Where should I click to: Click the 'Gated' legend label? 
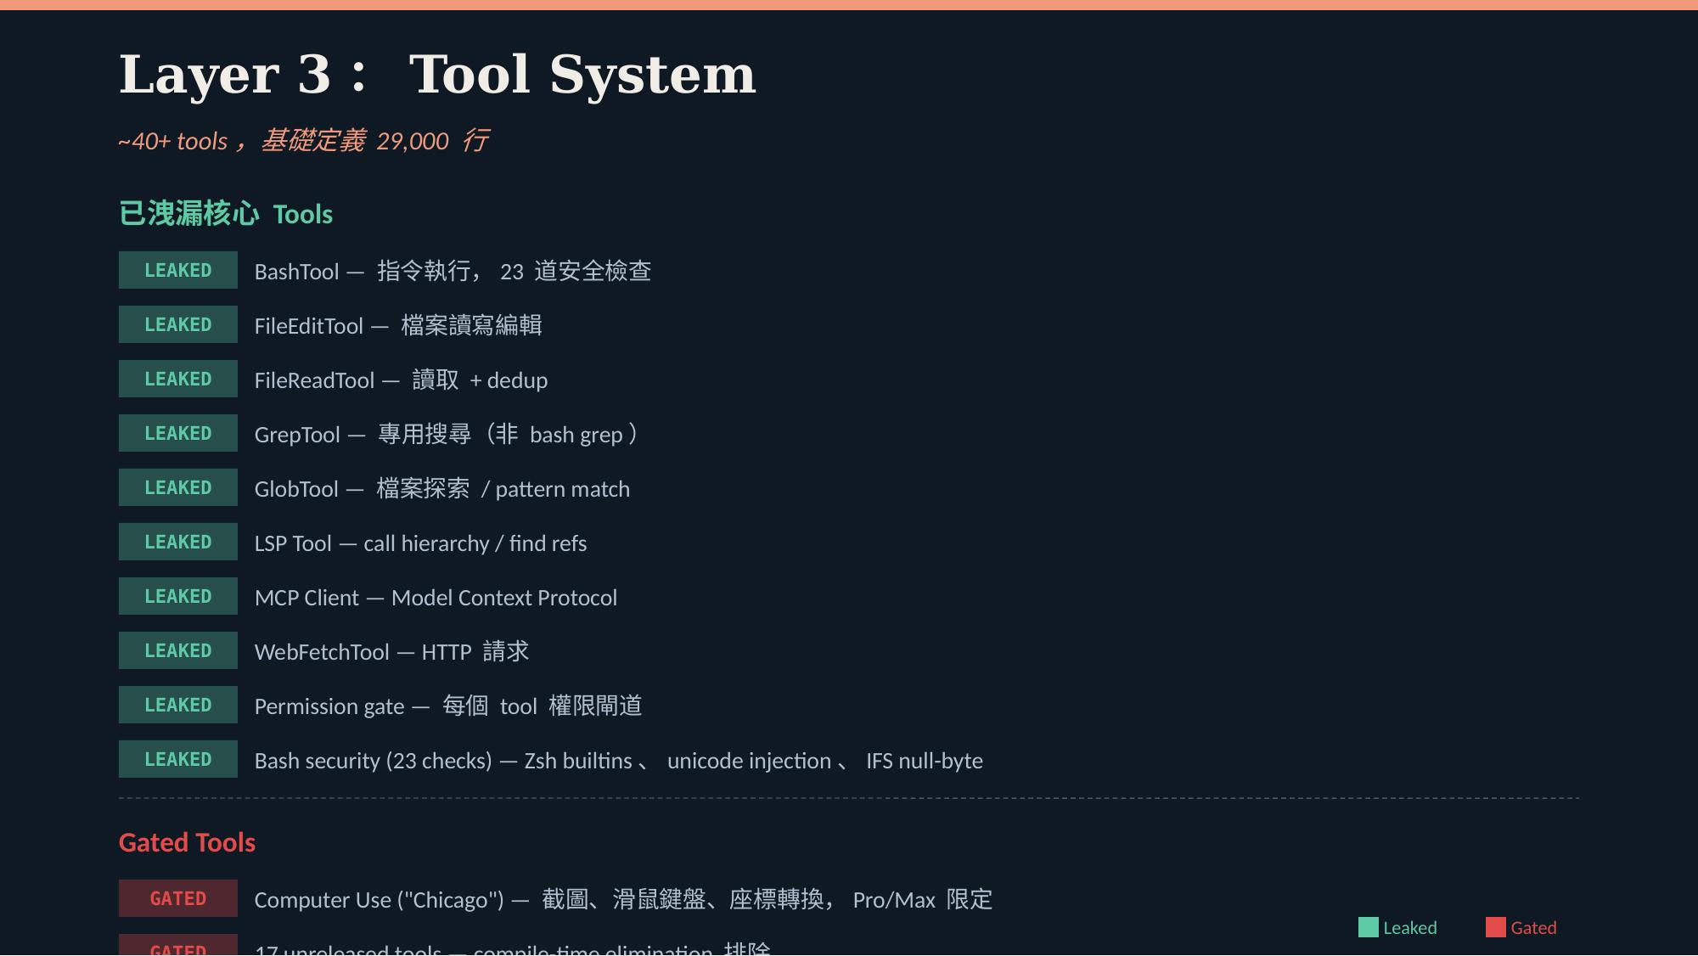pos(1533,928)
